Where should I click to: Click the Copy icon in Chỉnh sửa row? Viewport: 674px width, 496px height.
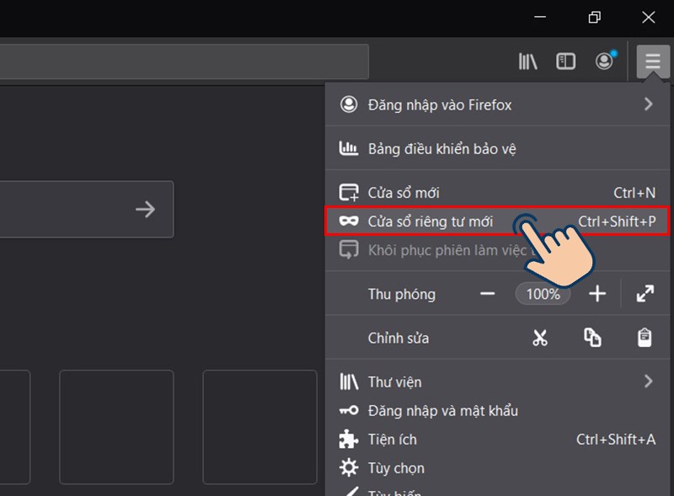click(592, 338)
